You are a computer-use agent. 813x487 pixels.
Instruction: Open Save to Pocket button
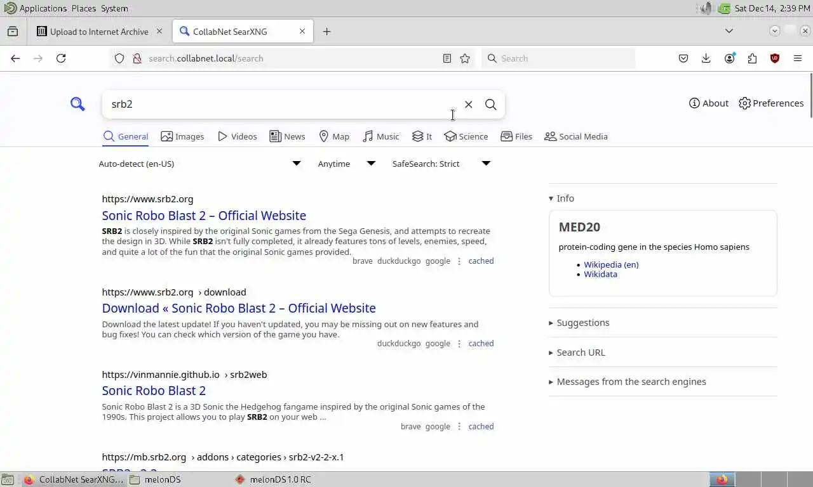pos(683,58)
